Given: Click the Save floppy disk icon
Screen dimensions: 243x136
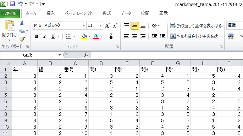Looking at the screenshot, I should point(13,4).
